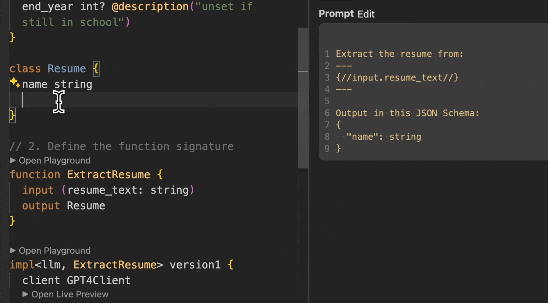Click GPT4Client in the client line

[99, 280]
